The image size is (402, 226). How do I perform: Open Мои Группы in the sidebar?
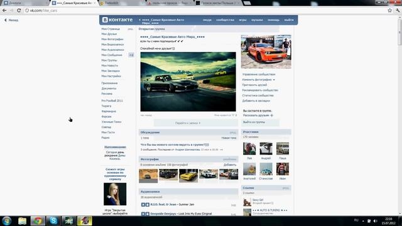point(109,60)
